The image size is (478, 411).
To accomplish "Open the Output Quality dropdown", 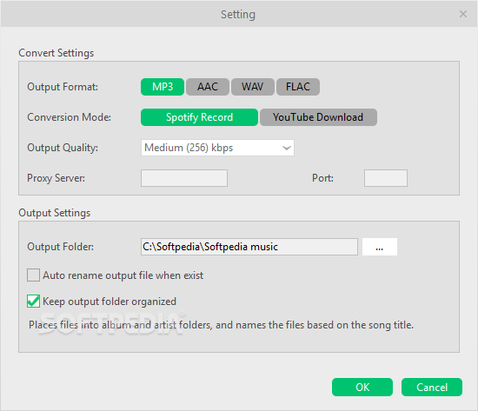I will pos(217,148).
